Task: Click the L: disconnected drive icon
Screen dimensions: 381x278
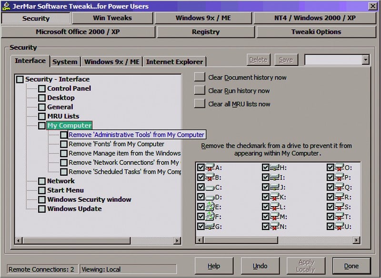Action: click(275, 207)
